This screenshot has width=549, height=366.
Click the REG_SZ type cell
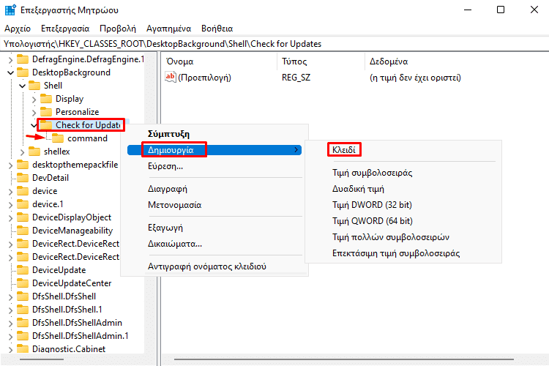[x=296, y=78]
